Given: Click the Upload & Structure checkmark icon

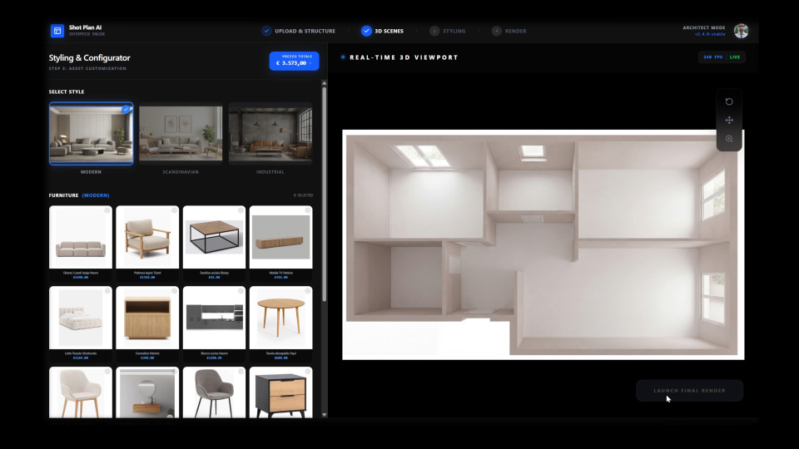Looking at the screenshot, I should 266,31.
